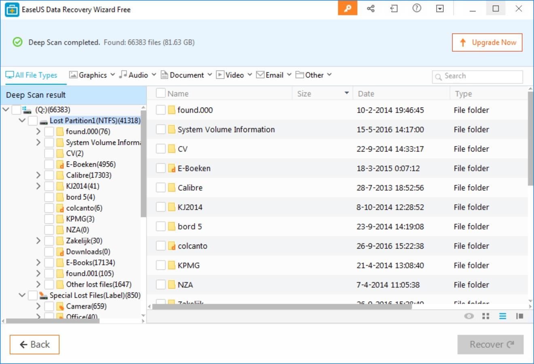
Task: Tick the Calibre row checkbox in list
Action: tap(161, 187)
